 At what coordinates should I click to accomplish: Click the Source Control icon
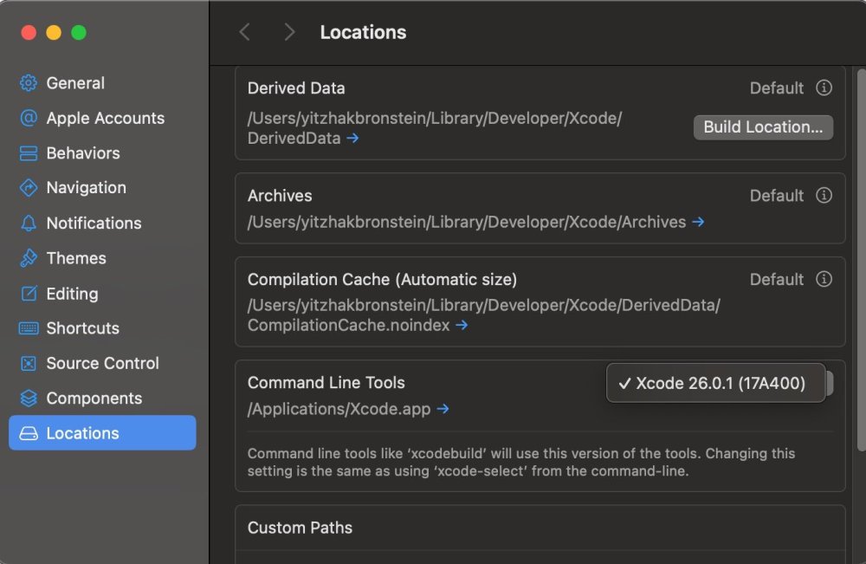[29, 364]
